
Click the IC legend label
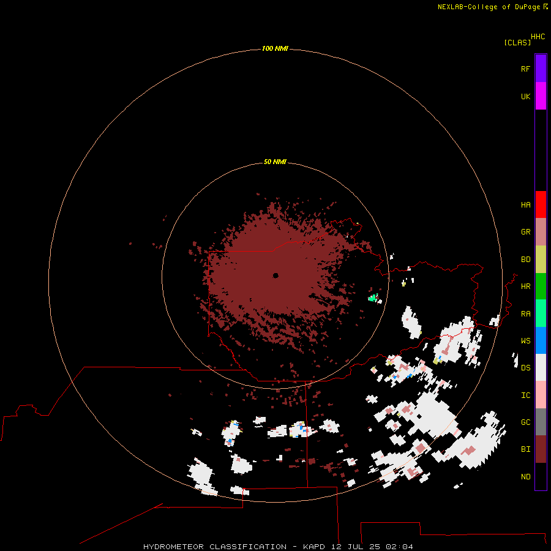[525, 395]
